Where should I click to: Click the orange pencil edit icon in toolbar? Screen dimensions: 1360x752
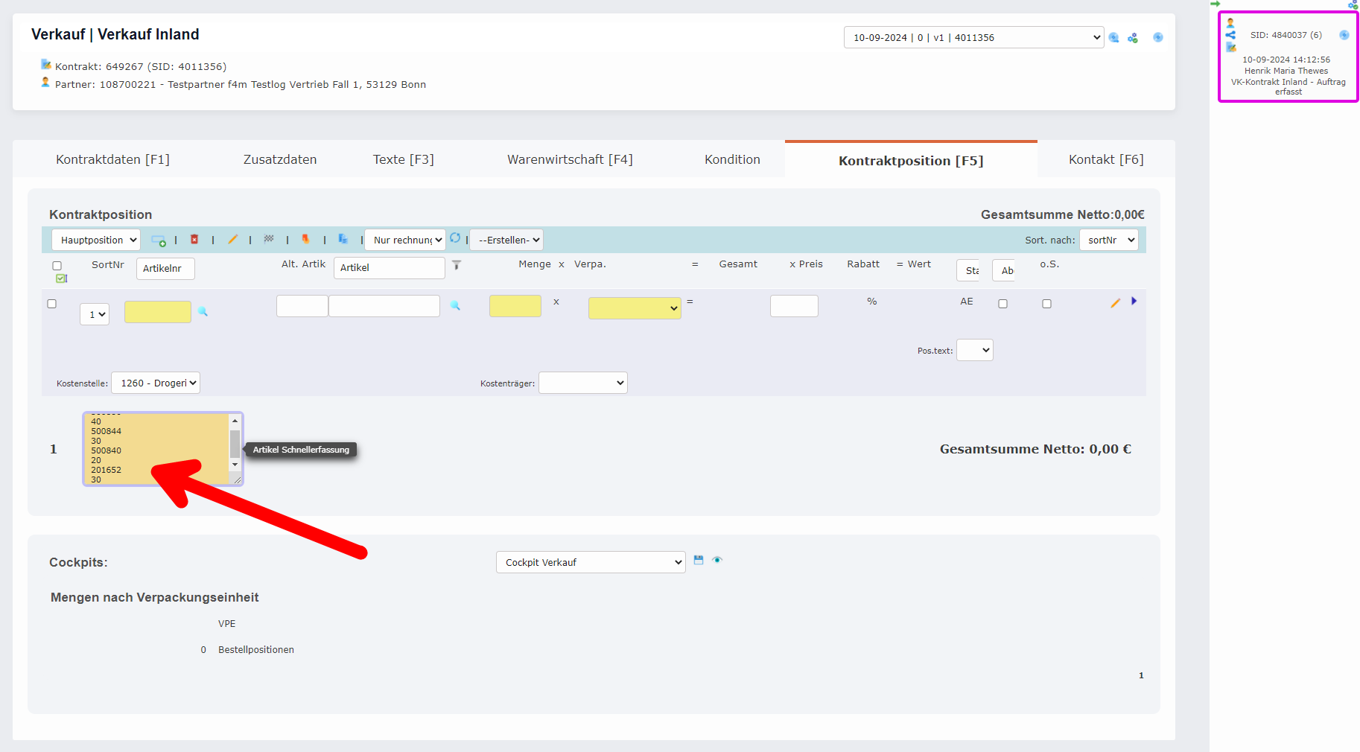coord(232,240)
